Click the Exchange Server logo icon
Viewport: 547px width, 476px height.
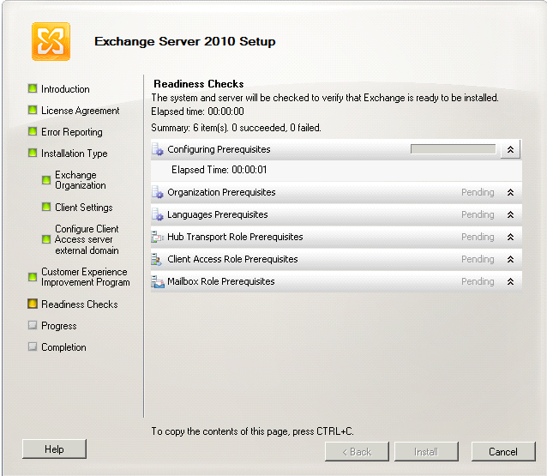pyautogui.click(x=51, y=41)
